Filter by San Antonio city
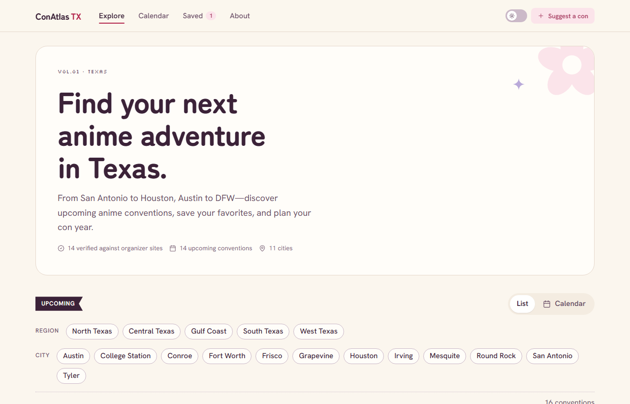The height and width of the screenshot is (404, 630). click(552, 356)
